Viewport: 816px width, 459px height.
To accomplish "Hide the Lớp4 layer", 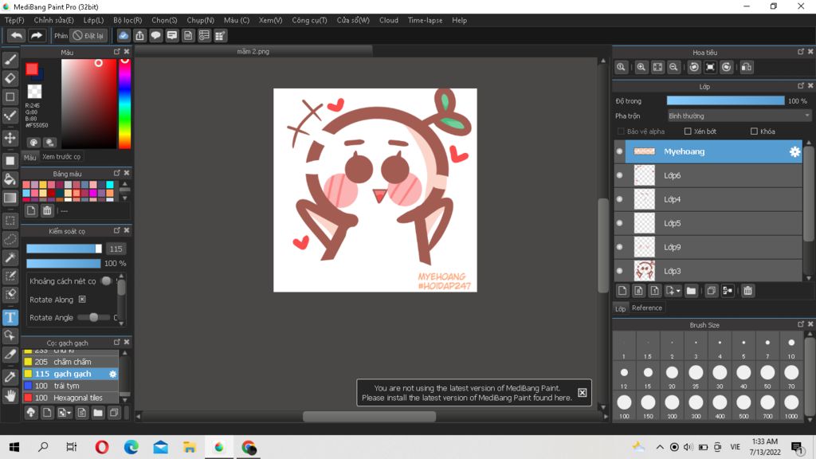I will click(619, 199).
